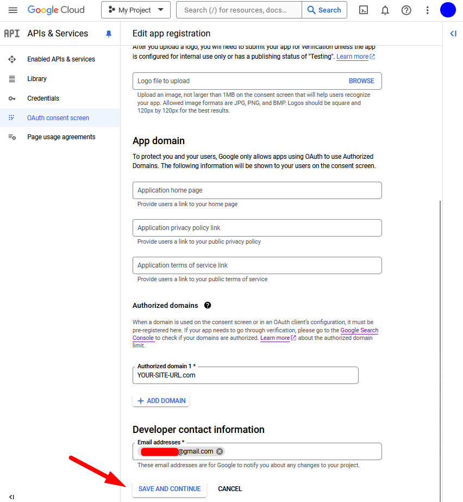Open Page usage agreements
The width and height of the screenshot is (463, 502).
tap(60, 137)
